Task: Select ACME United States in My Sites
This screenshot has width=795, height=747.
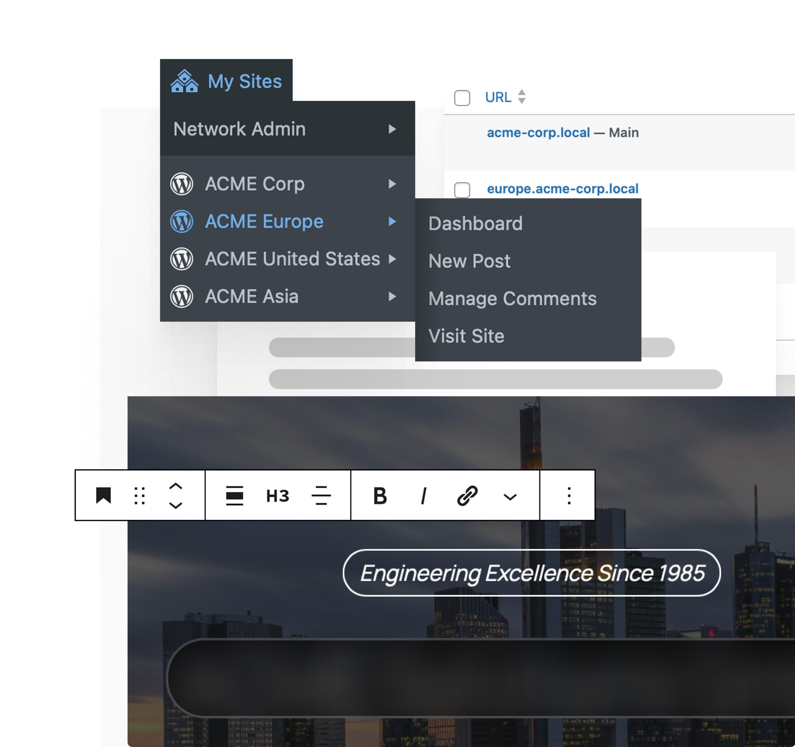Action: (288, 259)
